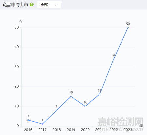
Task: Click the 50 y-axis label
Action: (x=17, y=27)
